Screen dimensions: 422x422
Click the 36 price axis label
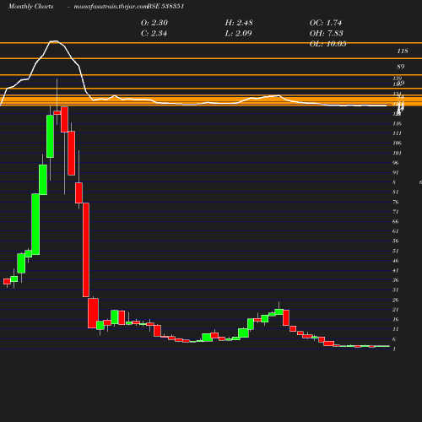(396, 280)
